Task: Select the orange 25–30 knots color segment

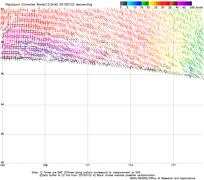Action: [159, 3]
